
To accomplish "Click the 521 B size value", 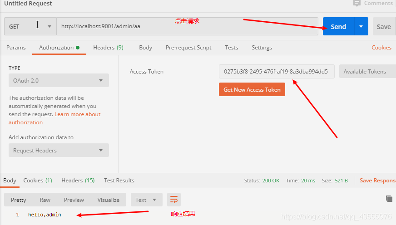I will [x=341, y=181].
